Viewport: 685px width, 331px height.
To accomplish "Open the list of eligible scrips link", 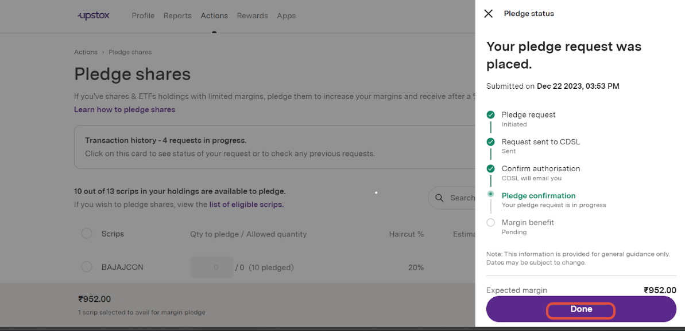I will 246,204.
